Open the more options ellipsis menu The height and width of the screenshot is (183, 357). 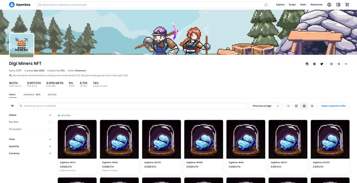click(346, 64)
